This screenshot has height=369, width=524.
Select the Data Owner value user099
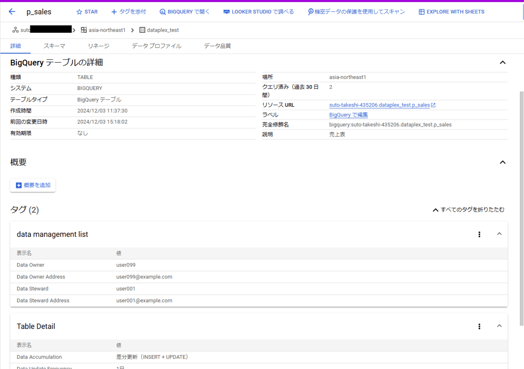click(126, 265)
